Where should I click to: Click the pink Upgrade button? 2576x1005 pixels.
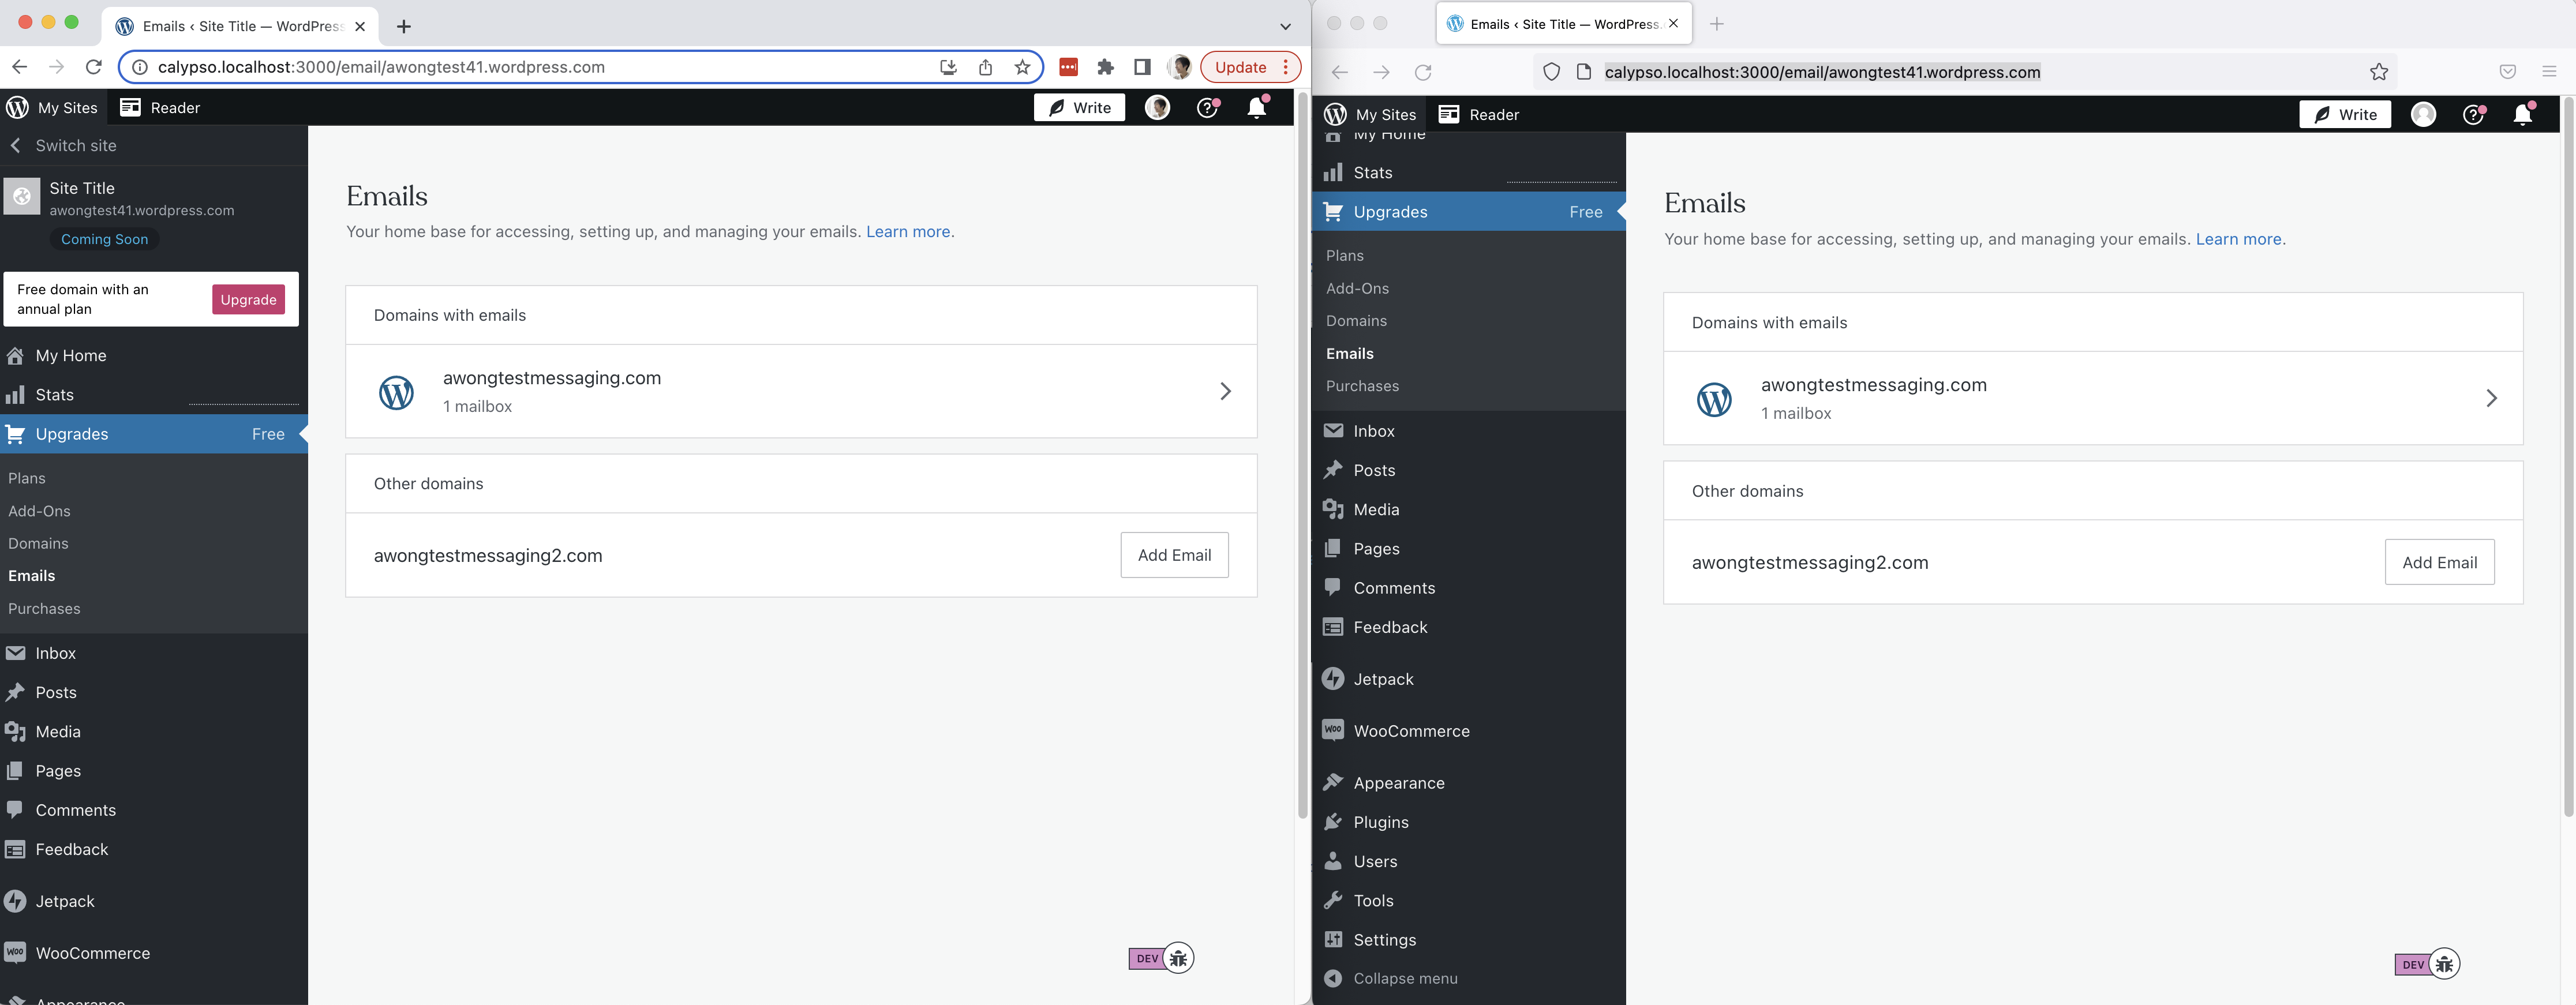(248, 299)
